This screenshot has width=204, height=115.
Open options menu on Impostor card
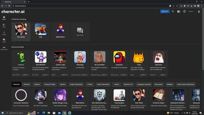tap(127, 75)
